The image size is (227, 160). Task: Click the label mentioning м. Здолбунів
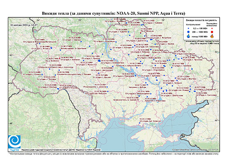point(73,48)
